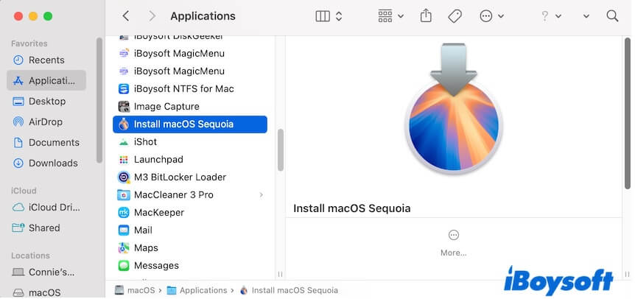This screenshot has width=635, height=299.
Task: Open the group-by grid dropdown
Action: click(x=390, y=15)
